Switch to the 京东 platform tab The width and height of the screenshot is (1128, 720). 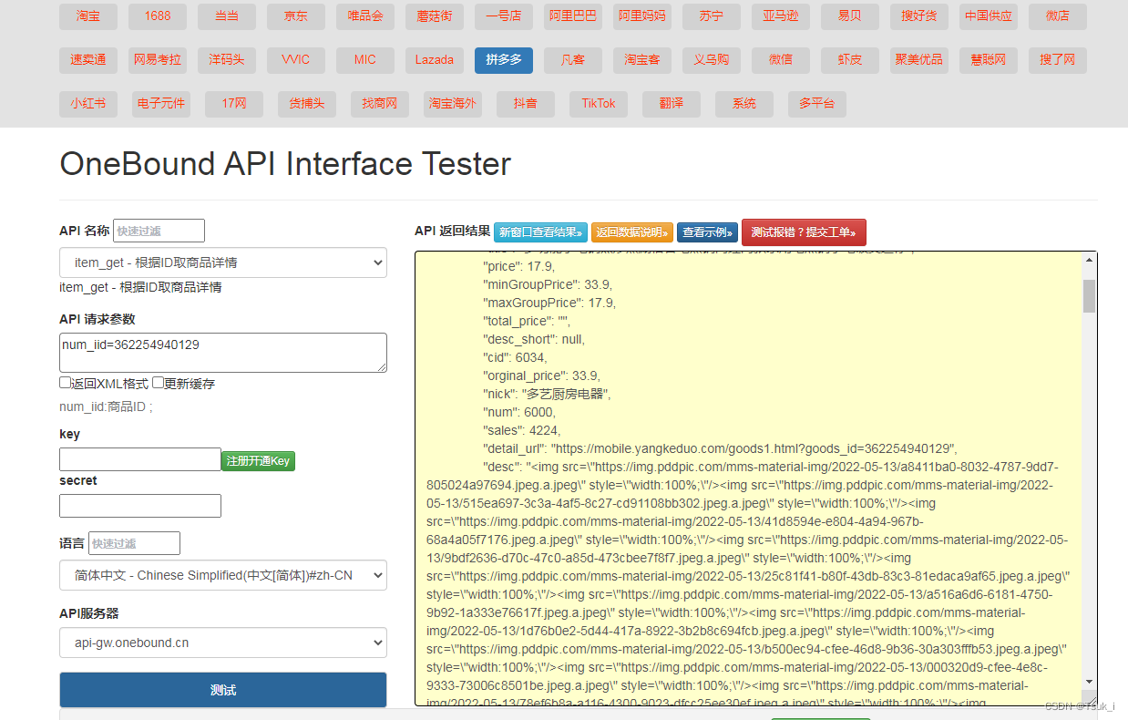tap(296, 16)
